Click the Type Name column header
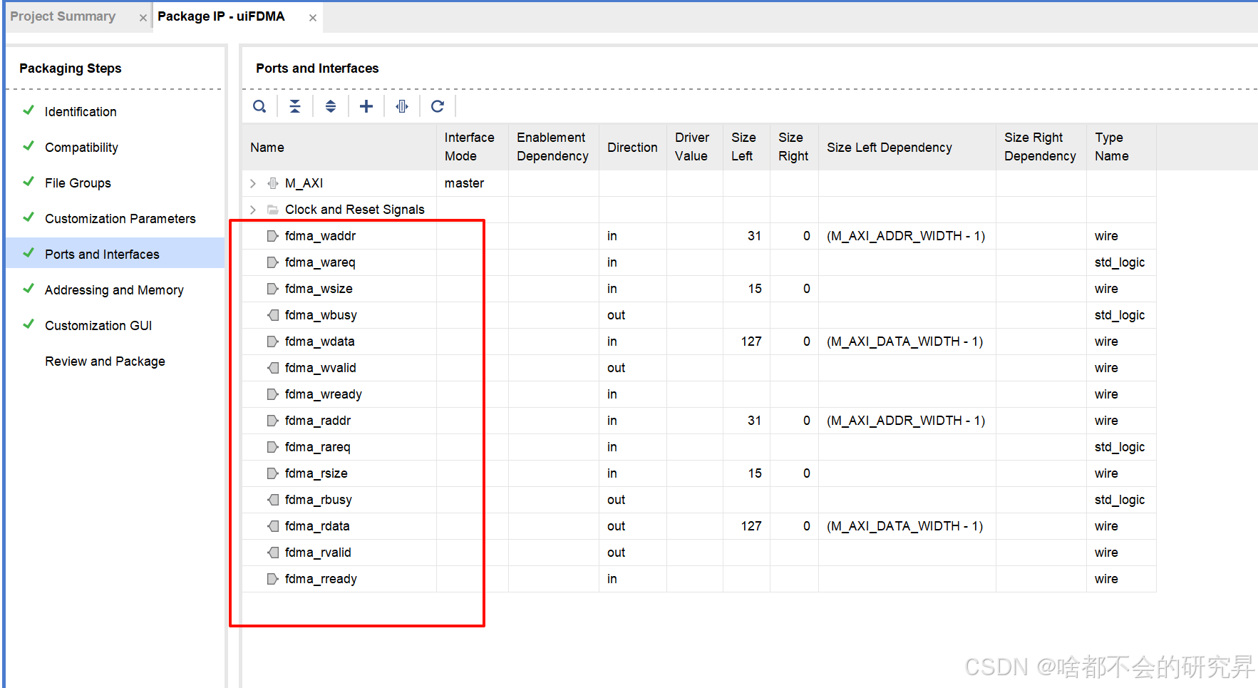1258x688 pixels. (x=1121, y=147)
